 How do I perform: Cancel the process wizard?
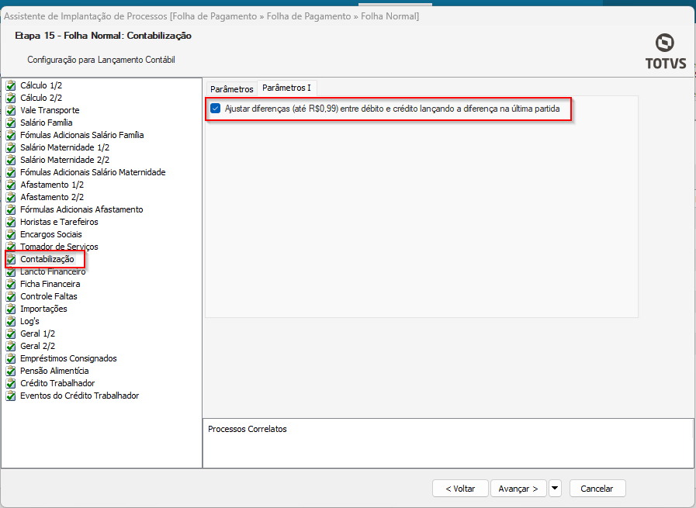pos(597,489)
